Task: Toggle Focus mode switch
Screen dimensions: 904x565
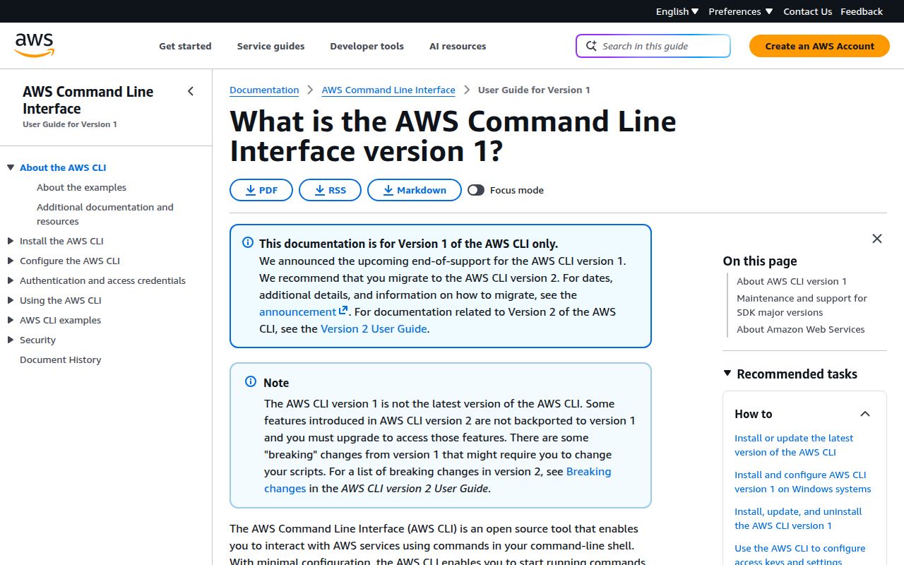Action: click(x=476, y=190)
